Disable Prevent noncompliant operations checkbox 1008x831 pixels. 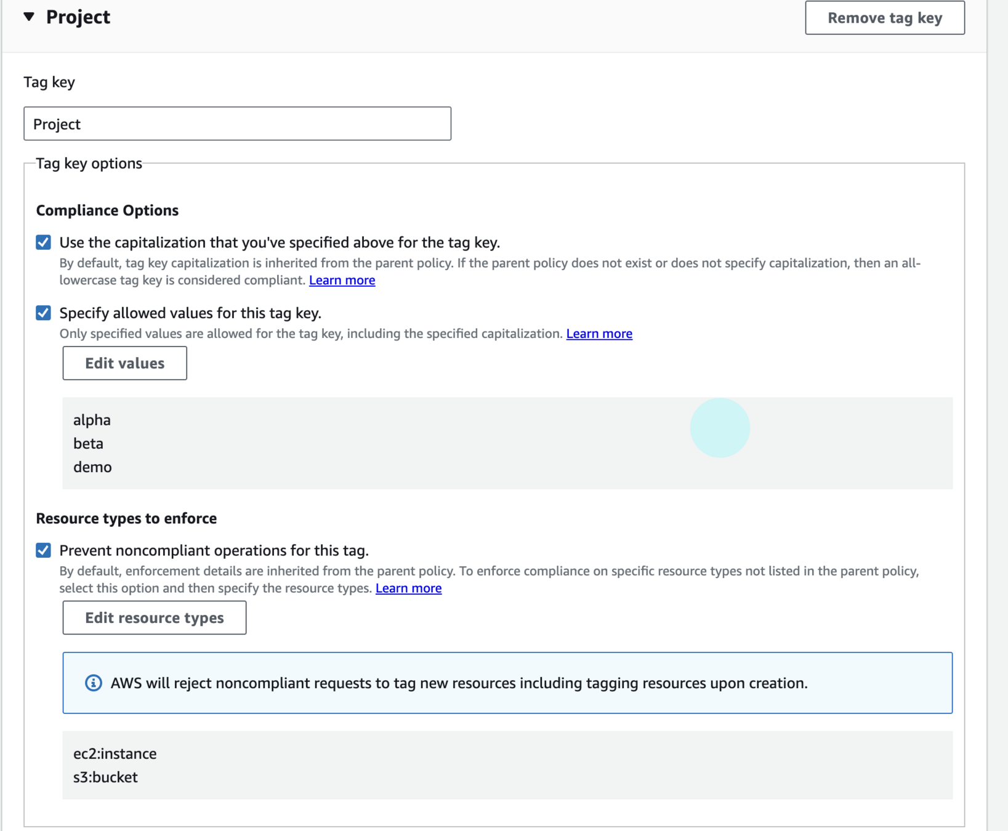pos(43,550)
